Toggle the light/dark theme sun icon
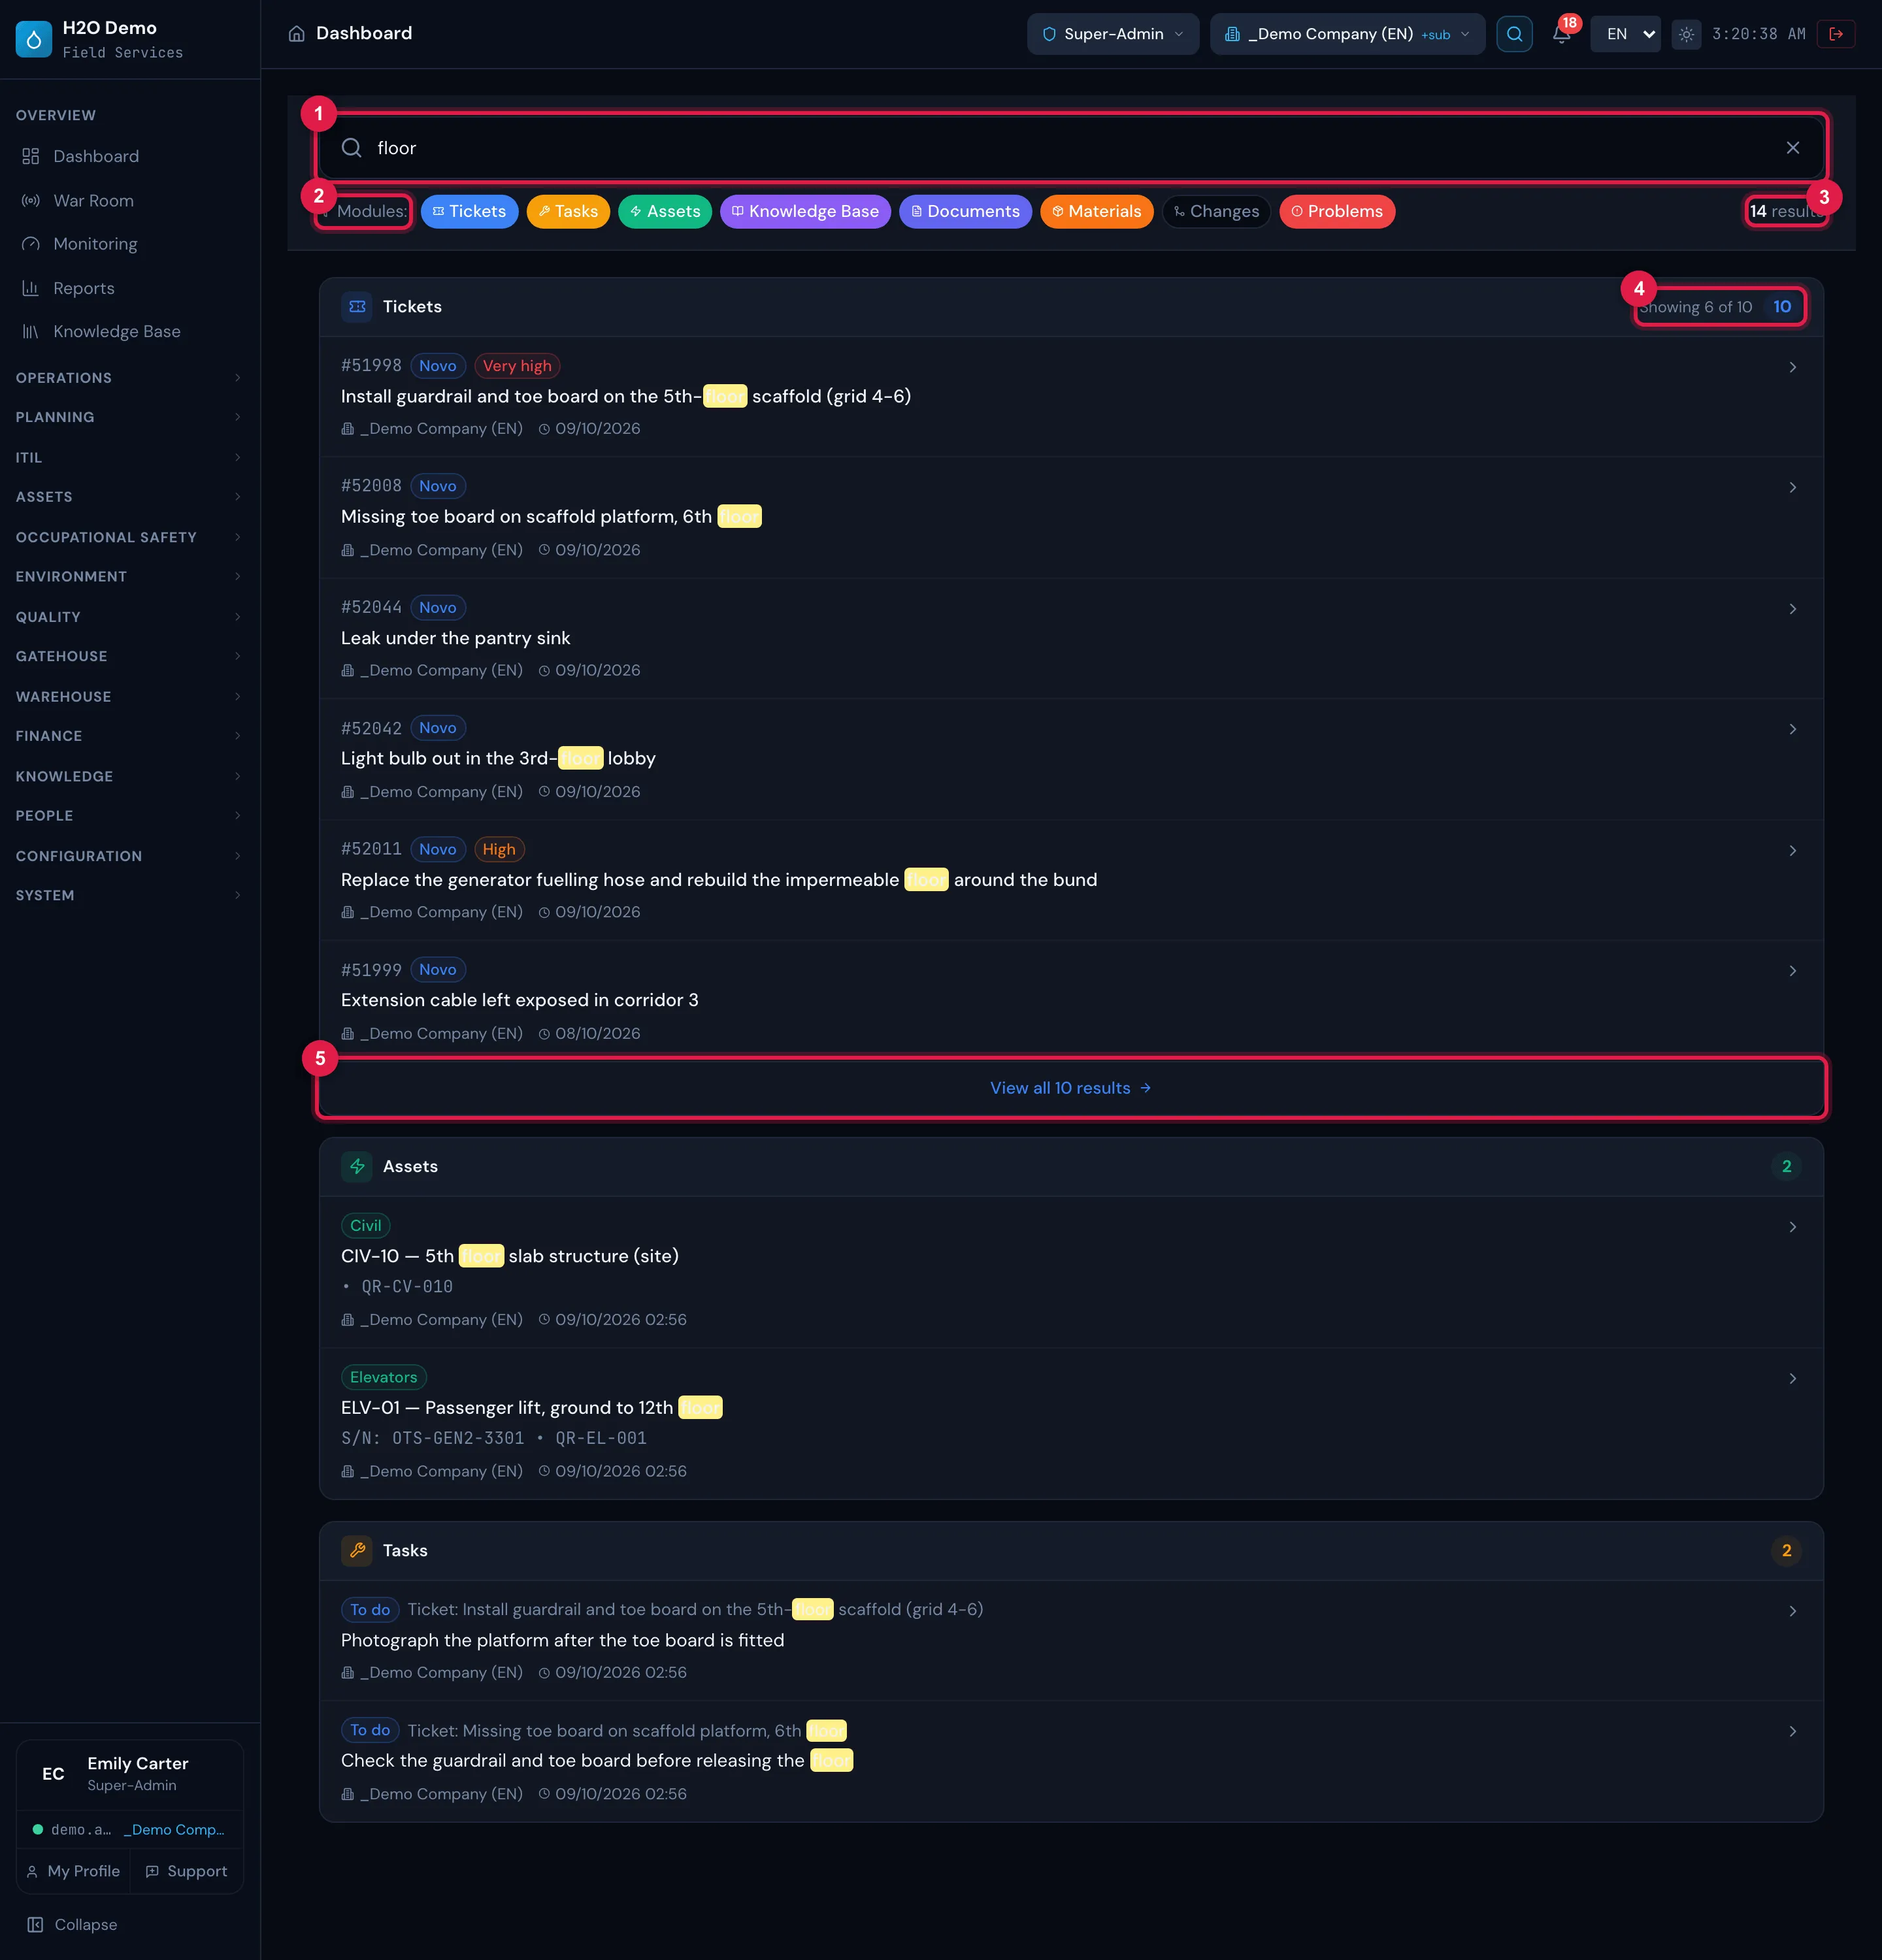1882x1960 pixels. click(1686, 34)
